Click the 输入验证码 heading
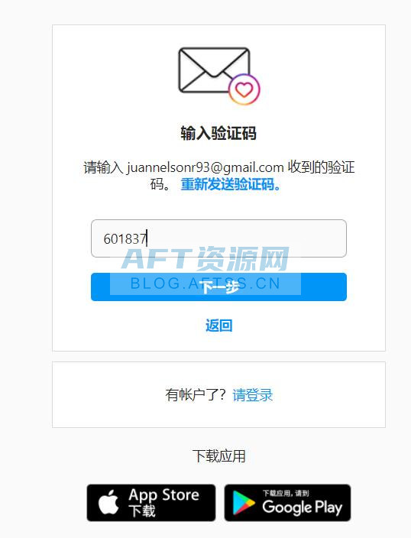This screenshot has width=411, height=538. point(218,133)
